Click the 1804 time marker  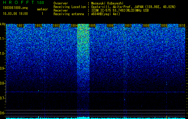(74, 26)
